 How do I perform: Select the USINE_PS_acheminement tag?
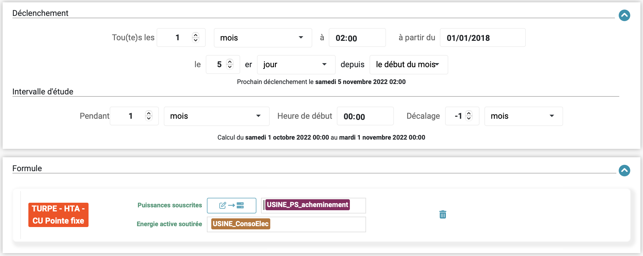tap(307, 205)
